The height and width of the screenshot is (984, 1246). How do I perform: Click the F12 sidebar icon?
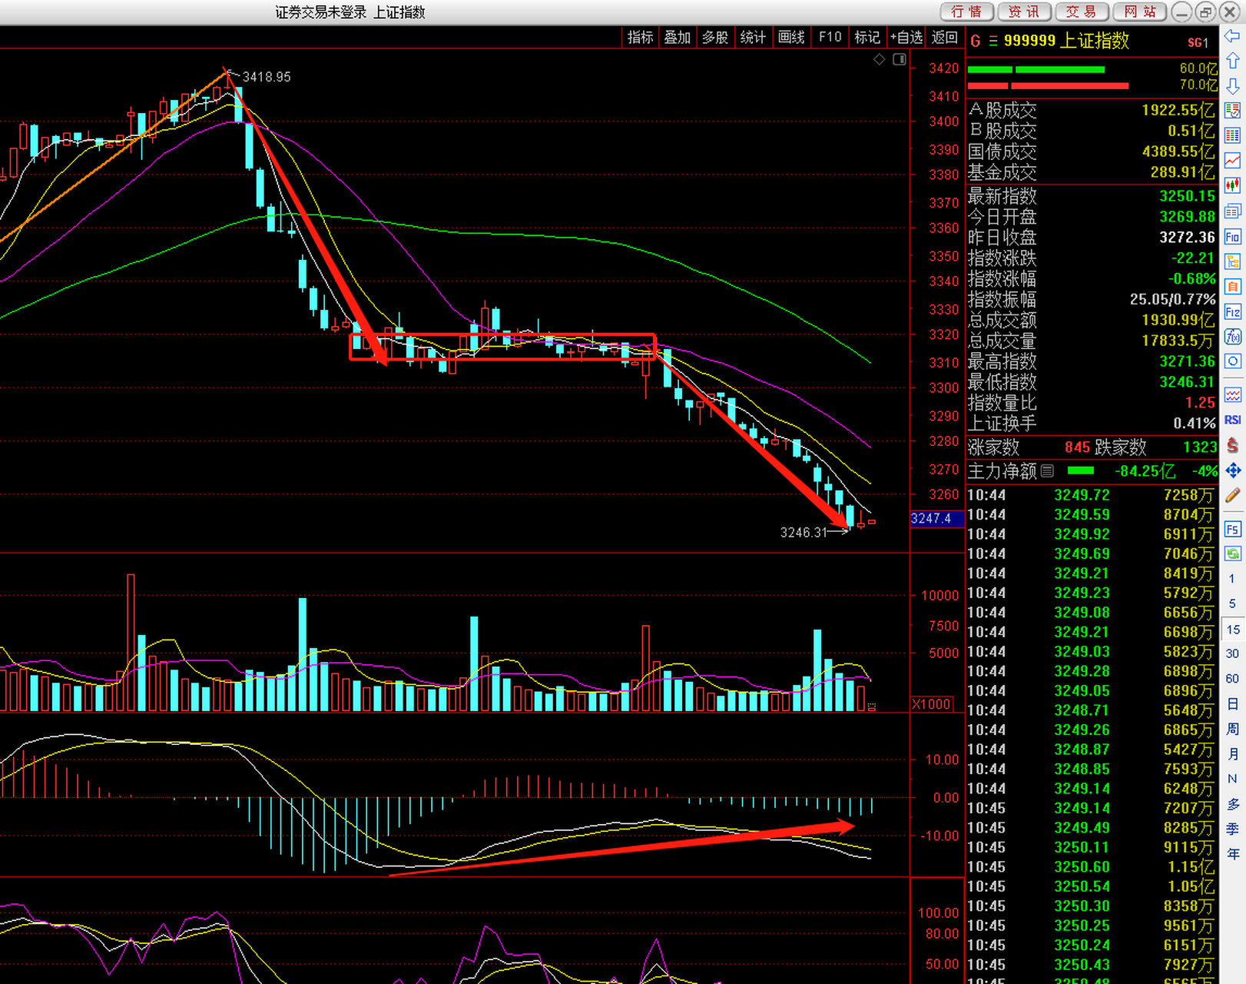pyautogui.click(x=1232, y=311)
